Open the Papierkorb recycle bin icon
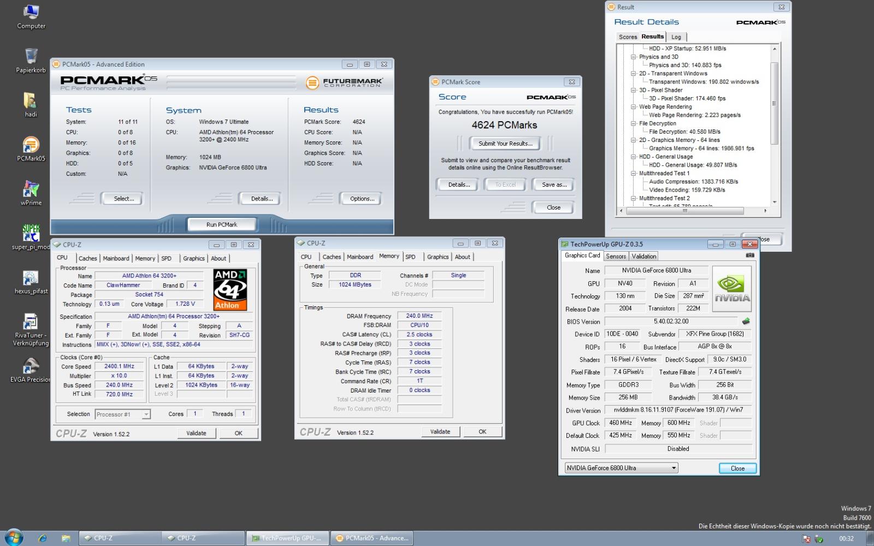This screenshot has width=874, height=546. pyautogui.click(x=31, y=60)
